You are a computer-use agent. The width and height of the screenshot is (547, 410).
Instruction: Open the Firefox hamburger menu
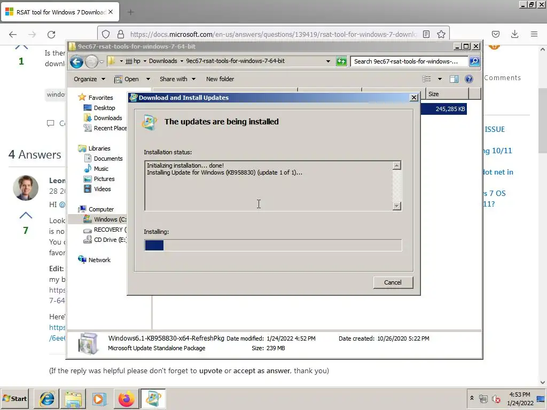pyautogui.click(x=534, y=34)
